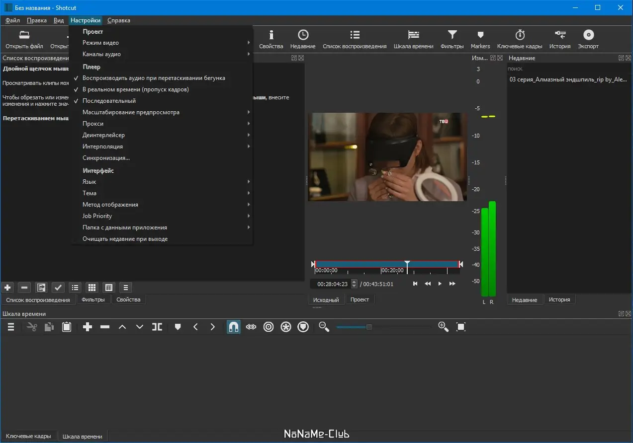Open the Export disc icon

click(588, 39)
